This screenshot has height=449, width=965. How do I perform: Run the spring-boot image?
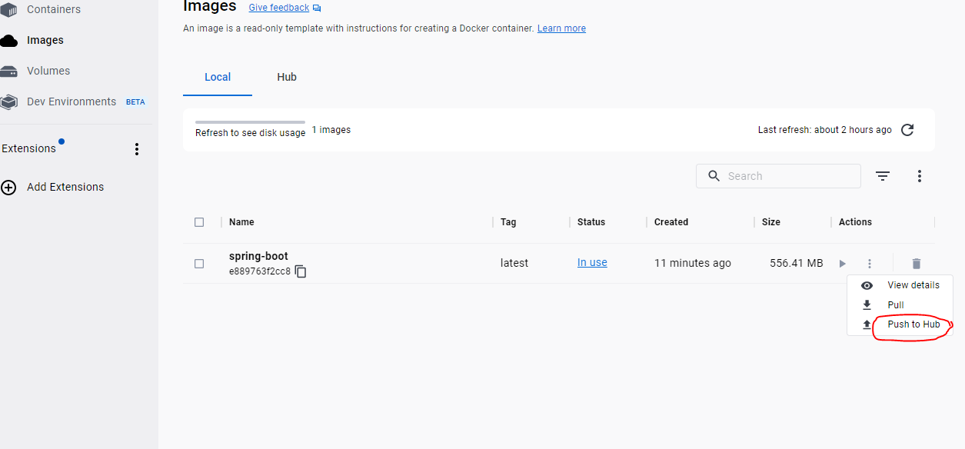(842, 263)
